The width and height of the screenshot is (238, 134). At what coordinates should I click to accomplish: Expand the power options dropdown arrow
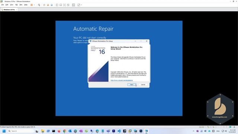pos(34,5)
